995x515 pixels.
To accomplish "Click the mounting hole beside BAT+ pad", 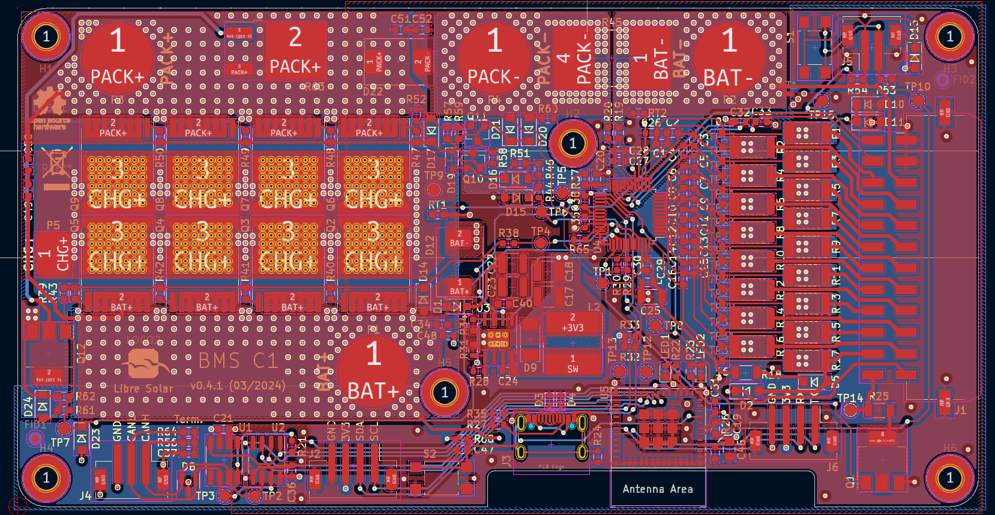I will tap(444, 393).
